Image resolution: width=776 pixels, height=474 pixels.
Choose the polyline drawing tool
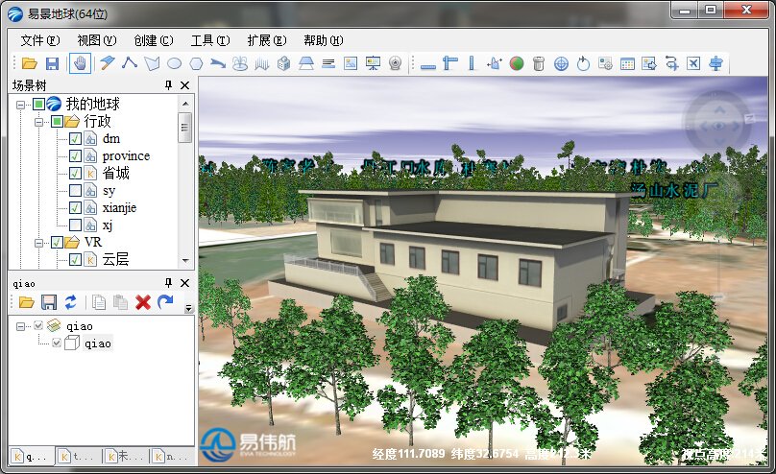pos(130,63)
